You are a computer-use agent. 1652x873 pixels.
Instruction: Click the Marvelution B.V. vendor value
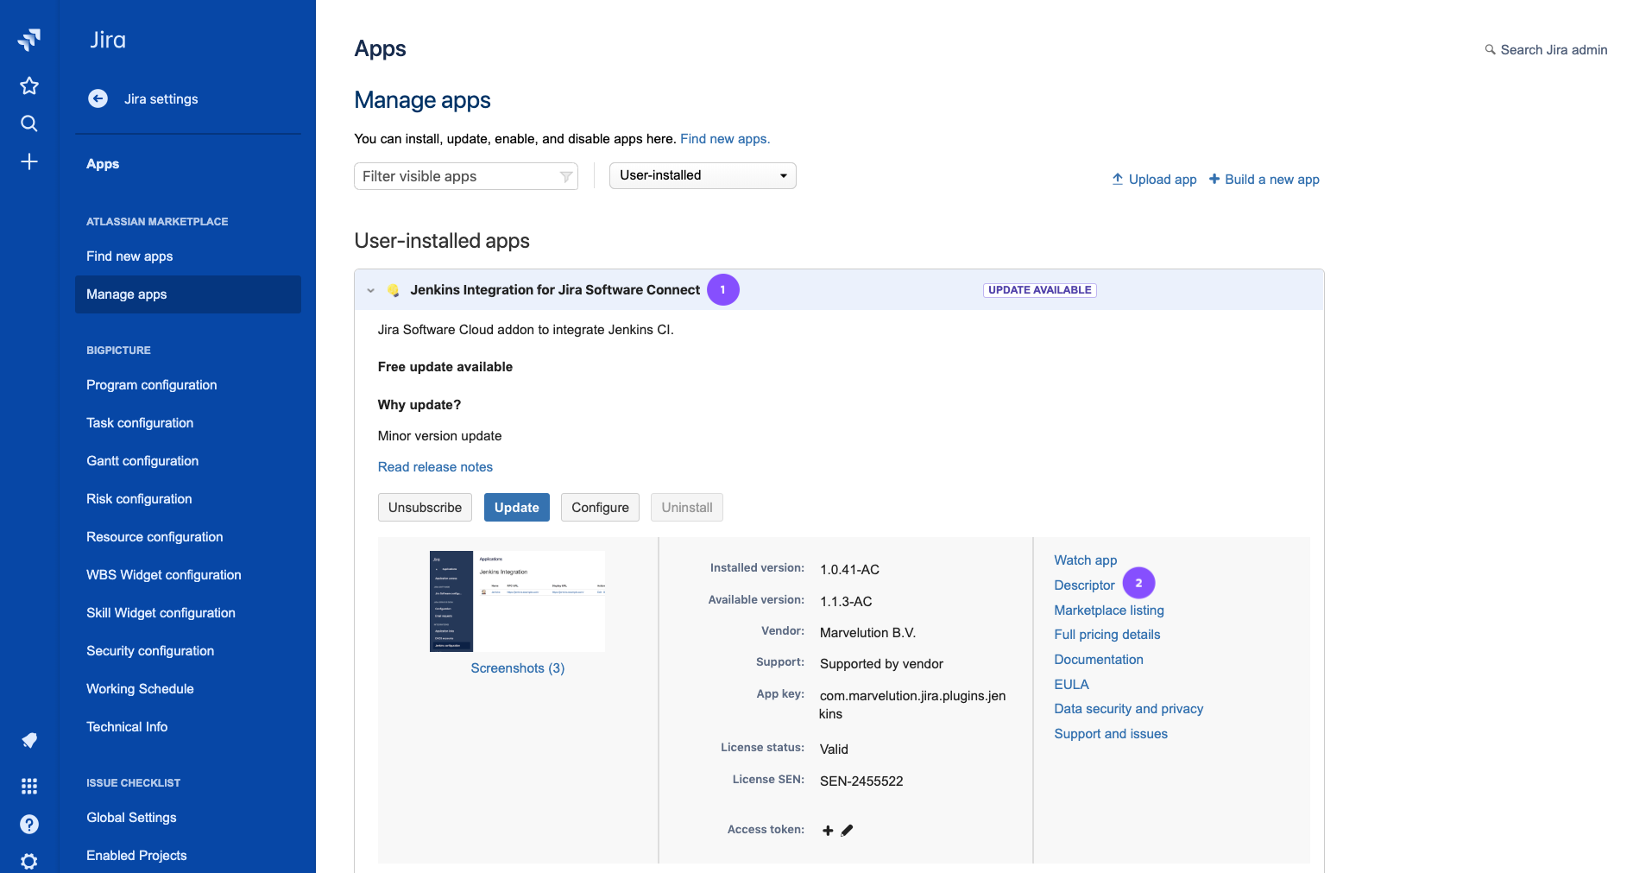pos(867,633)
